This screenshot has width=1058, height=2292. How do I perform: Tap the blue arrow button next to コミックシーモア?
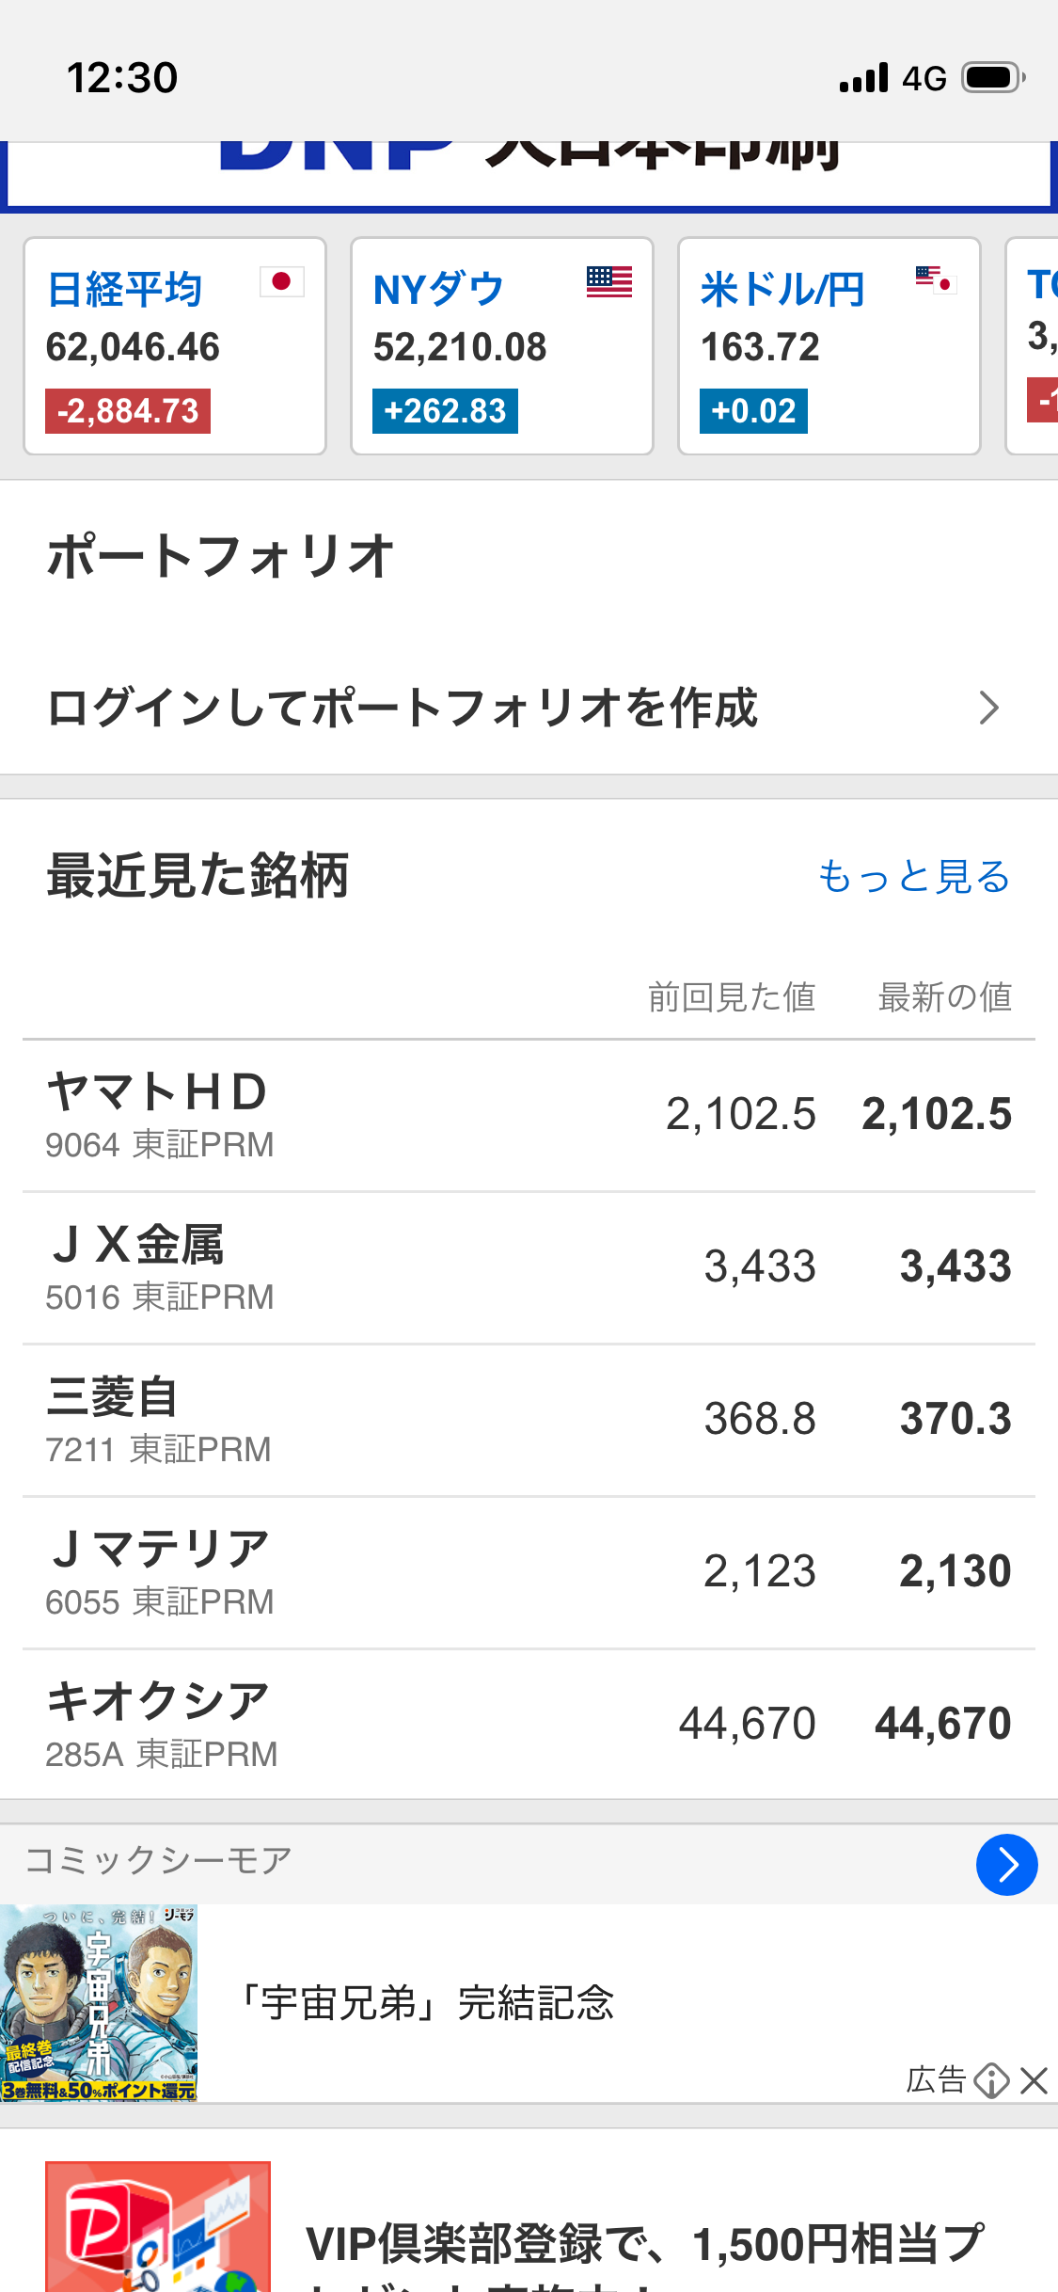pyautogui.click(x=1006, y=1864)
